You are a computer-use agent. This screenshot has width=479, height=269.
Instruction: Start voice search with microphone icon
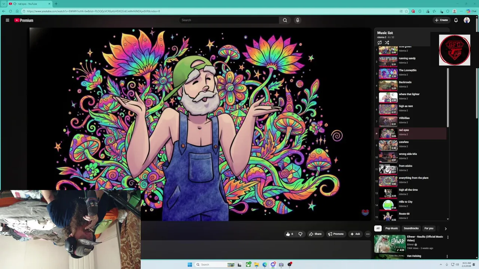tap(298, 20)
